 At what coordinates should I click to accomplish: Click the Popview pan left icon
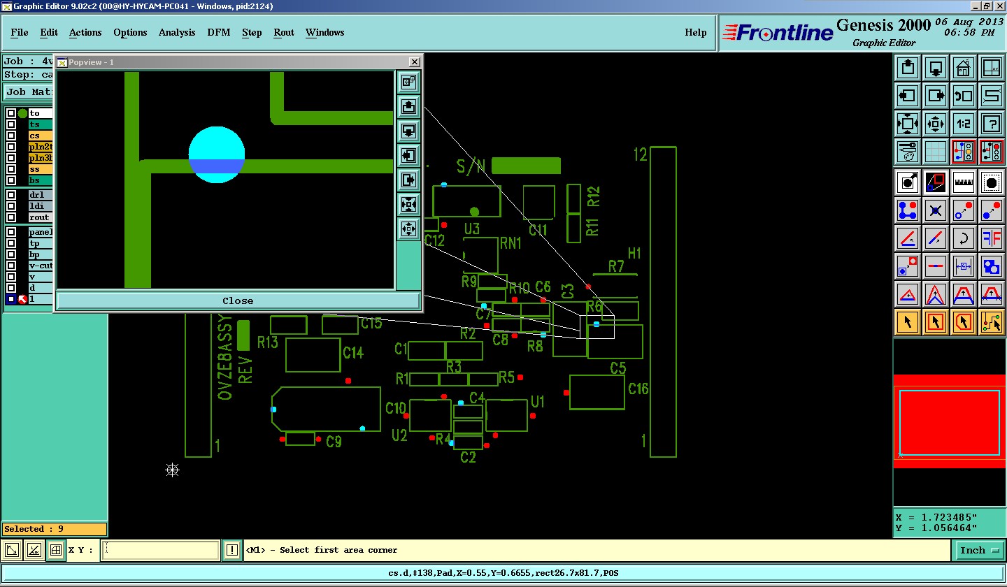409,155
